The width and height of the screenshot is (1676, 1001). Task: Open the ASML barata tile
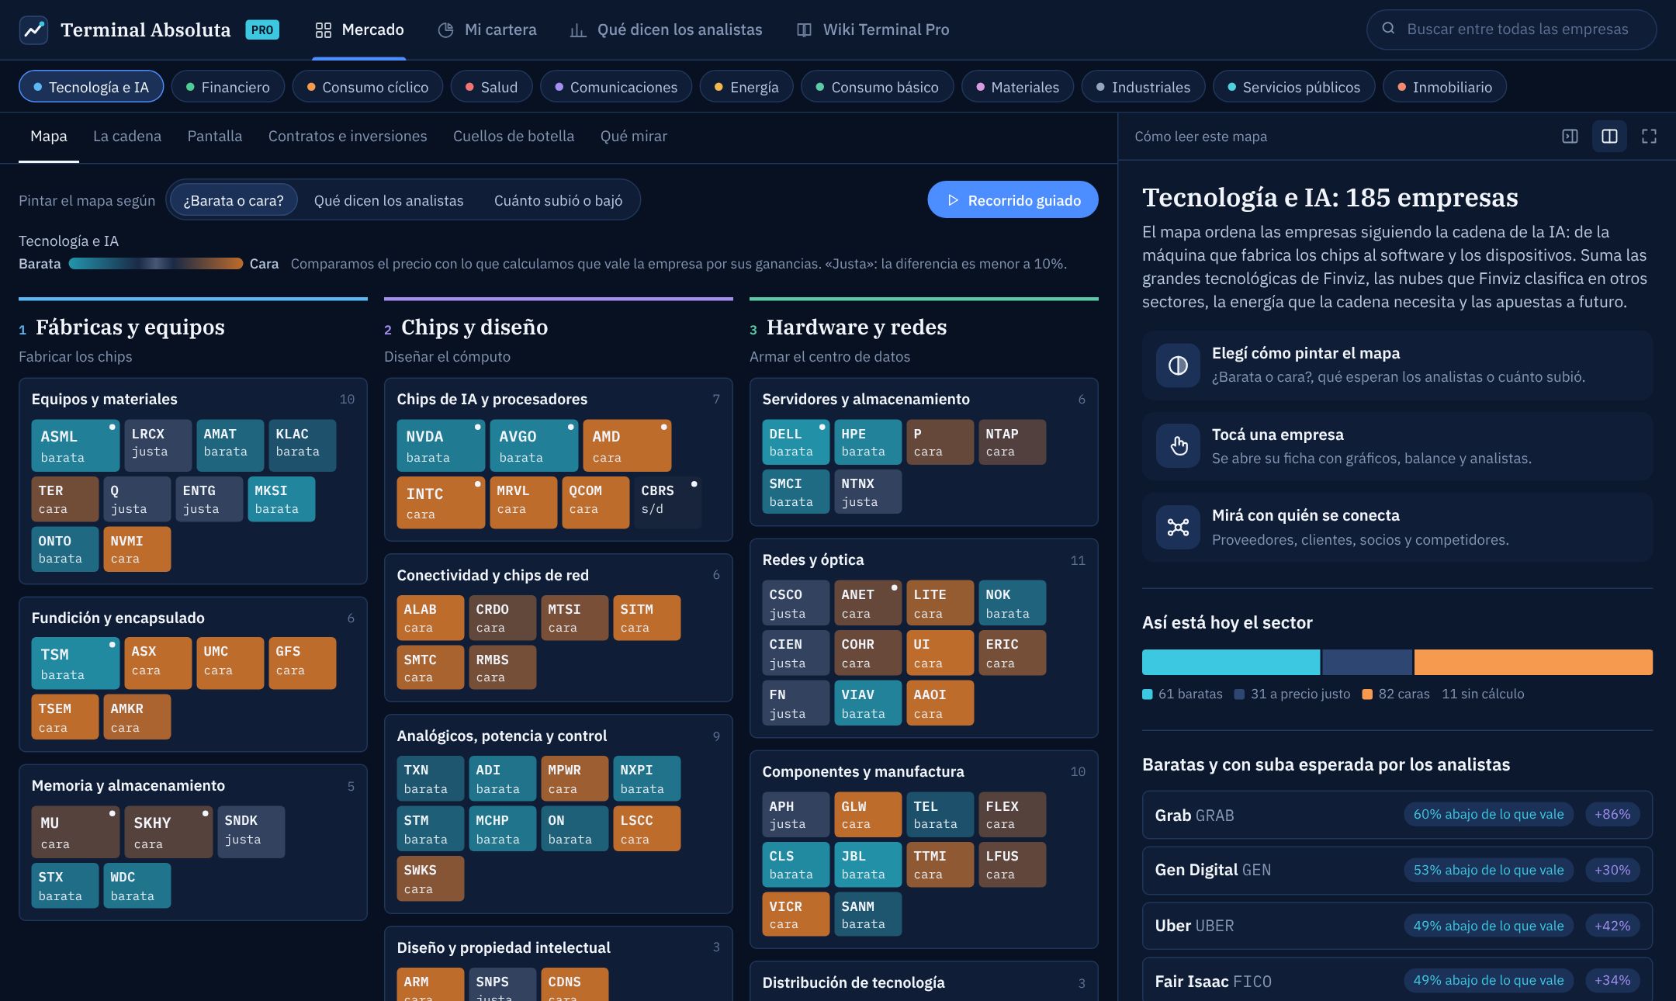(75, 446)
